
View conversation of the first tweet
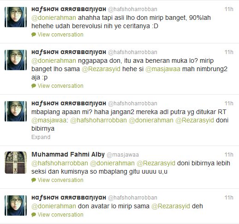click(x=60, y=35)
